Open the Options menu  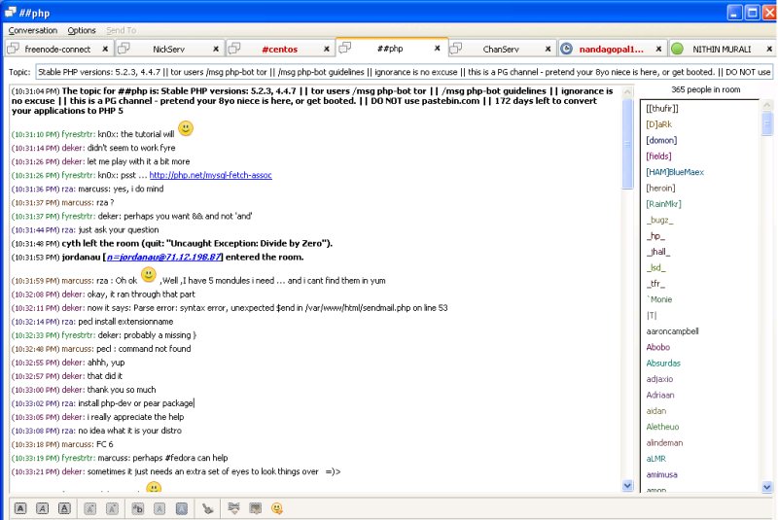pyautogui.click(x=82, y=30)
